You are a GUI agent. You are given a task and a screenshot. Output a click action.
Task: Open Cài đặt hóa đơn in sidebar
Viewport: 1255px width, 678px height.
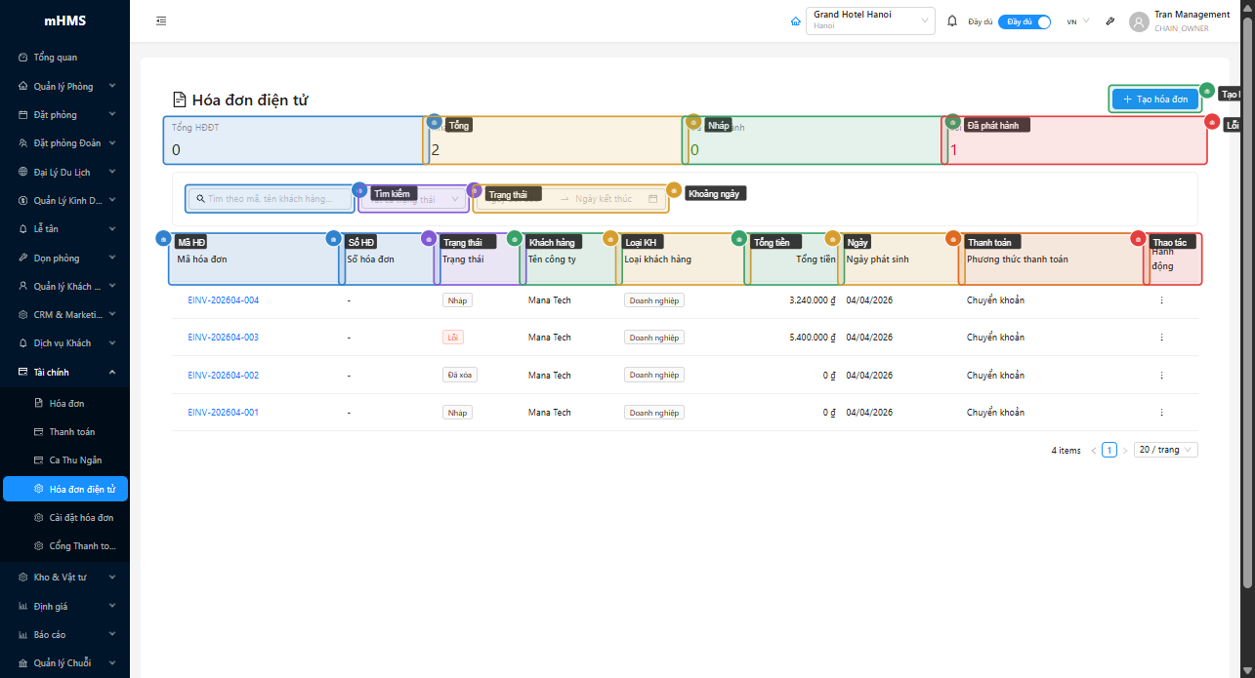coord(81,517)
